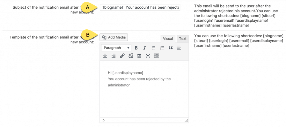Apply italic formatting
The height and width of the screenshot is (127, 286).
pos(145,48)
